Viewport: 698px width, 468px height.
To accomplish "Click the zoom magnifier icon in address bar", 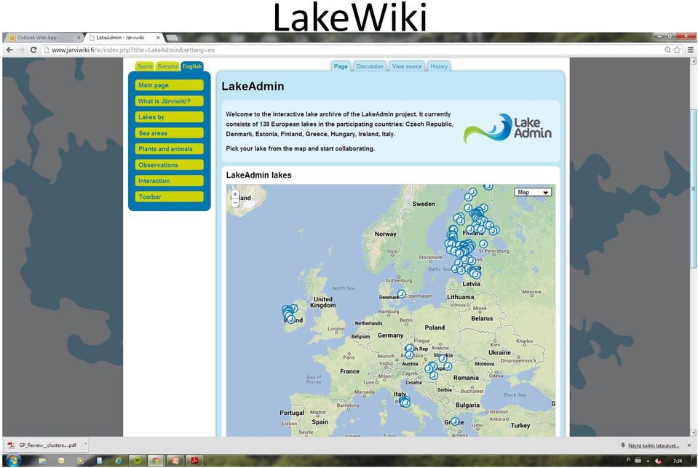I will click(667, 50).
